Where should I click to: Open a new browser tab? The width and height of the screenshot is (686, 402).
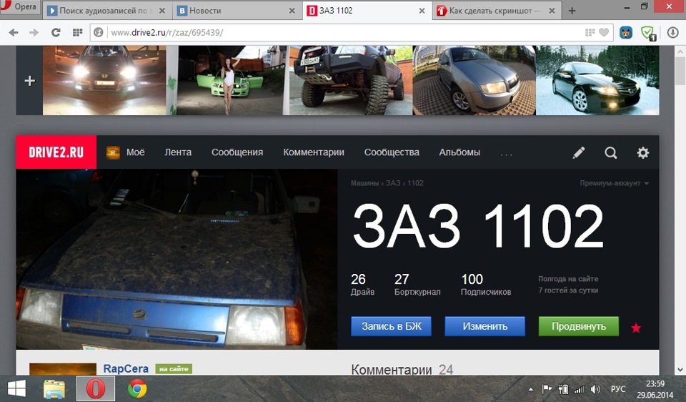click(572, 11)
